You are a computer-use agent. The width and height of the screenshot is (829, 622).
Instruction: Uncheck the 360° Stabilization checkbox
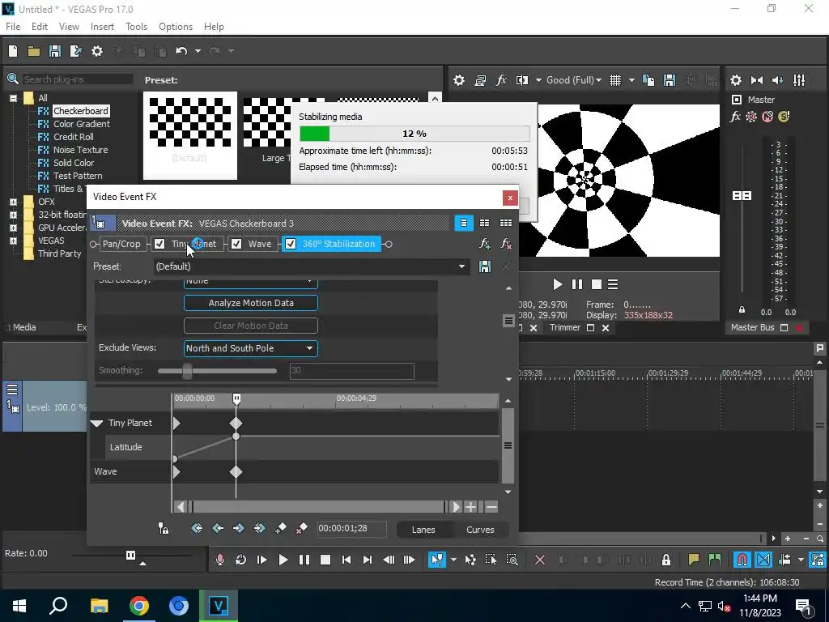(291, 244)
